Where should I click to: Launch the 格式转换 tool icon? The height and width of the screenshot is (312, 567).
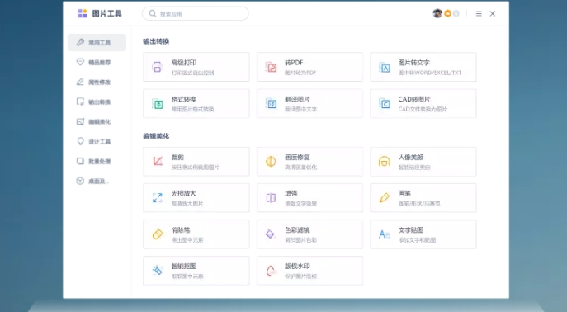tap(158, 104)
